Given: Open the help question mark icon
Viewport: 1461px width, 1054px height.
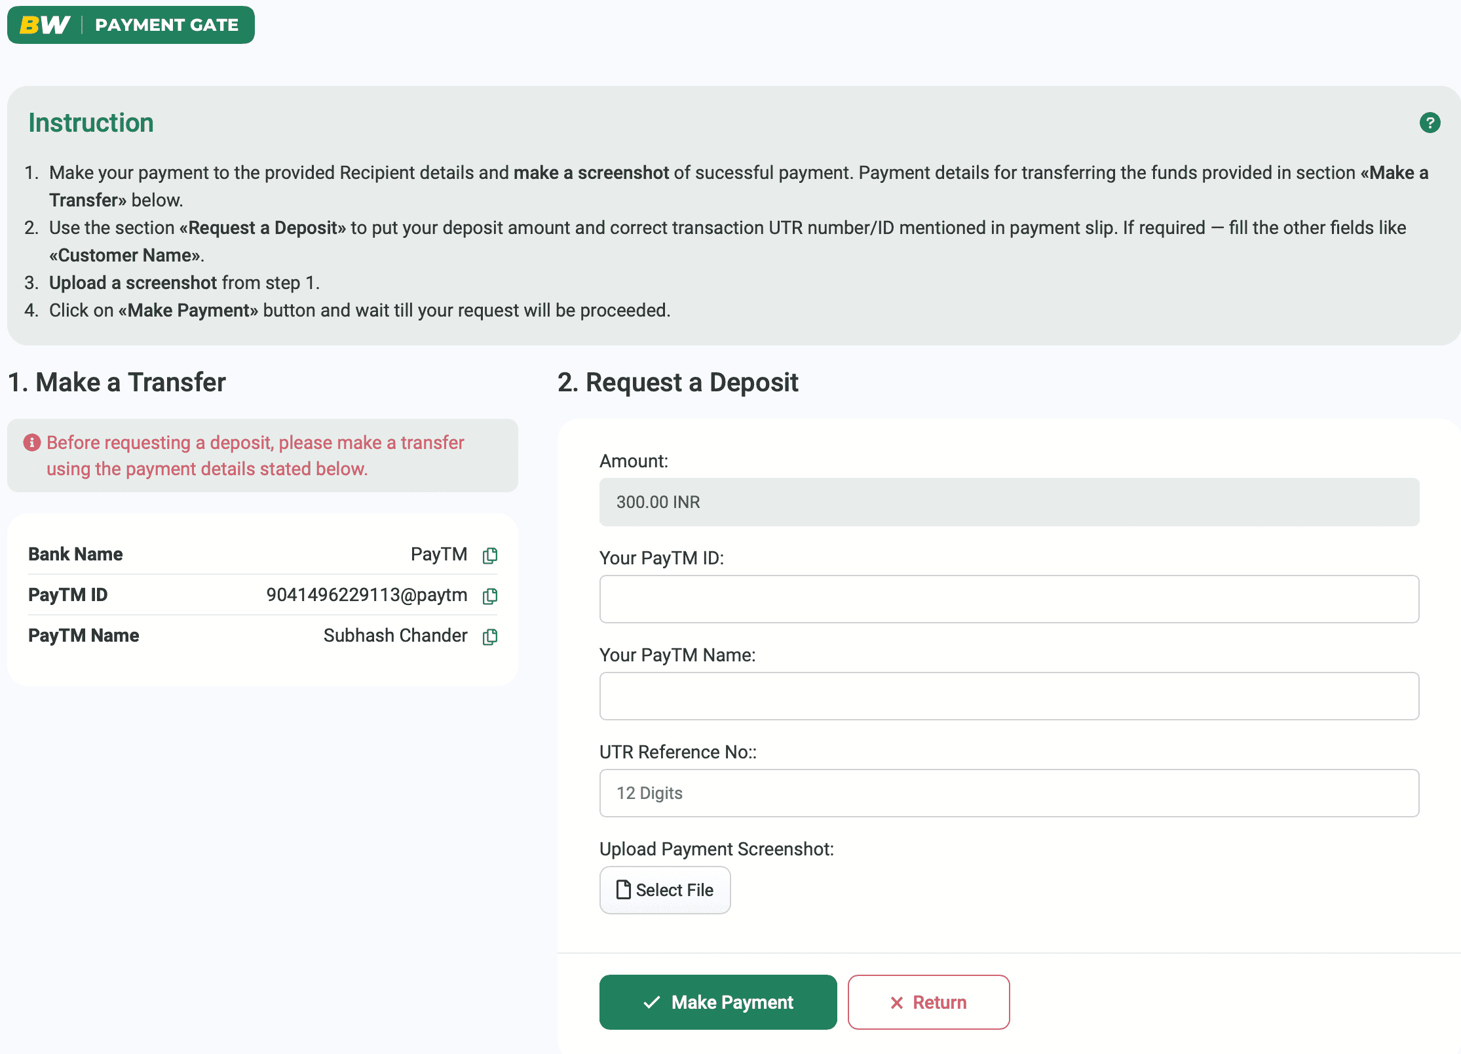Looking at the screenshot, I should pyautogui.click(x=1430, y=123).
